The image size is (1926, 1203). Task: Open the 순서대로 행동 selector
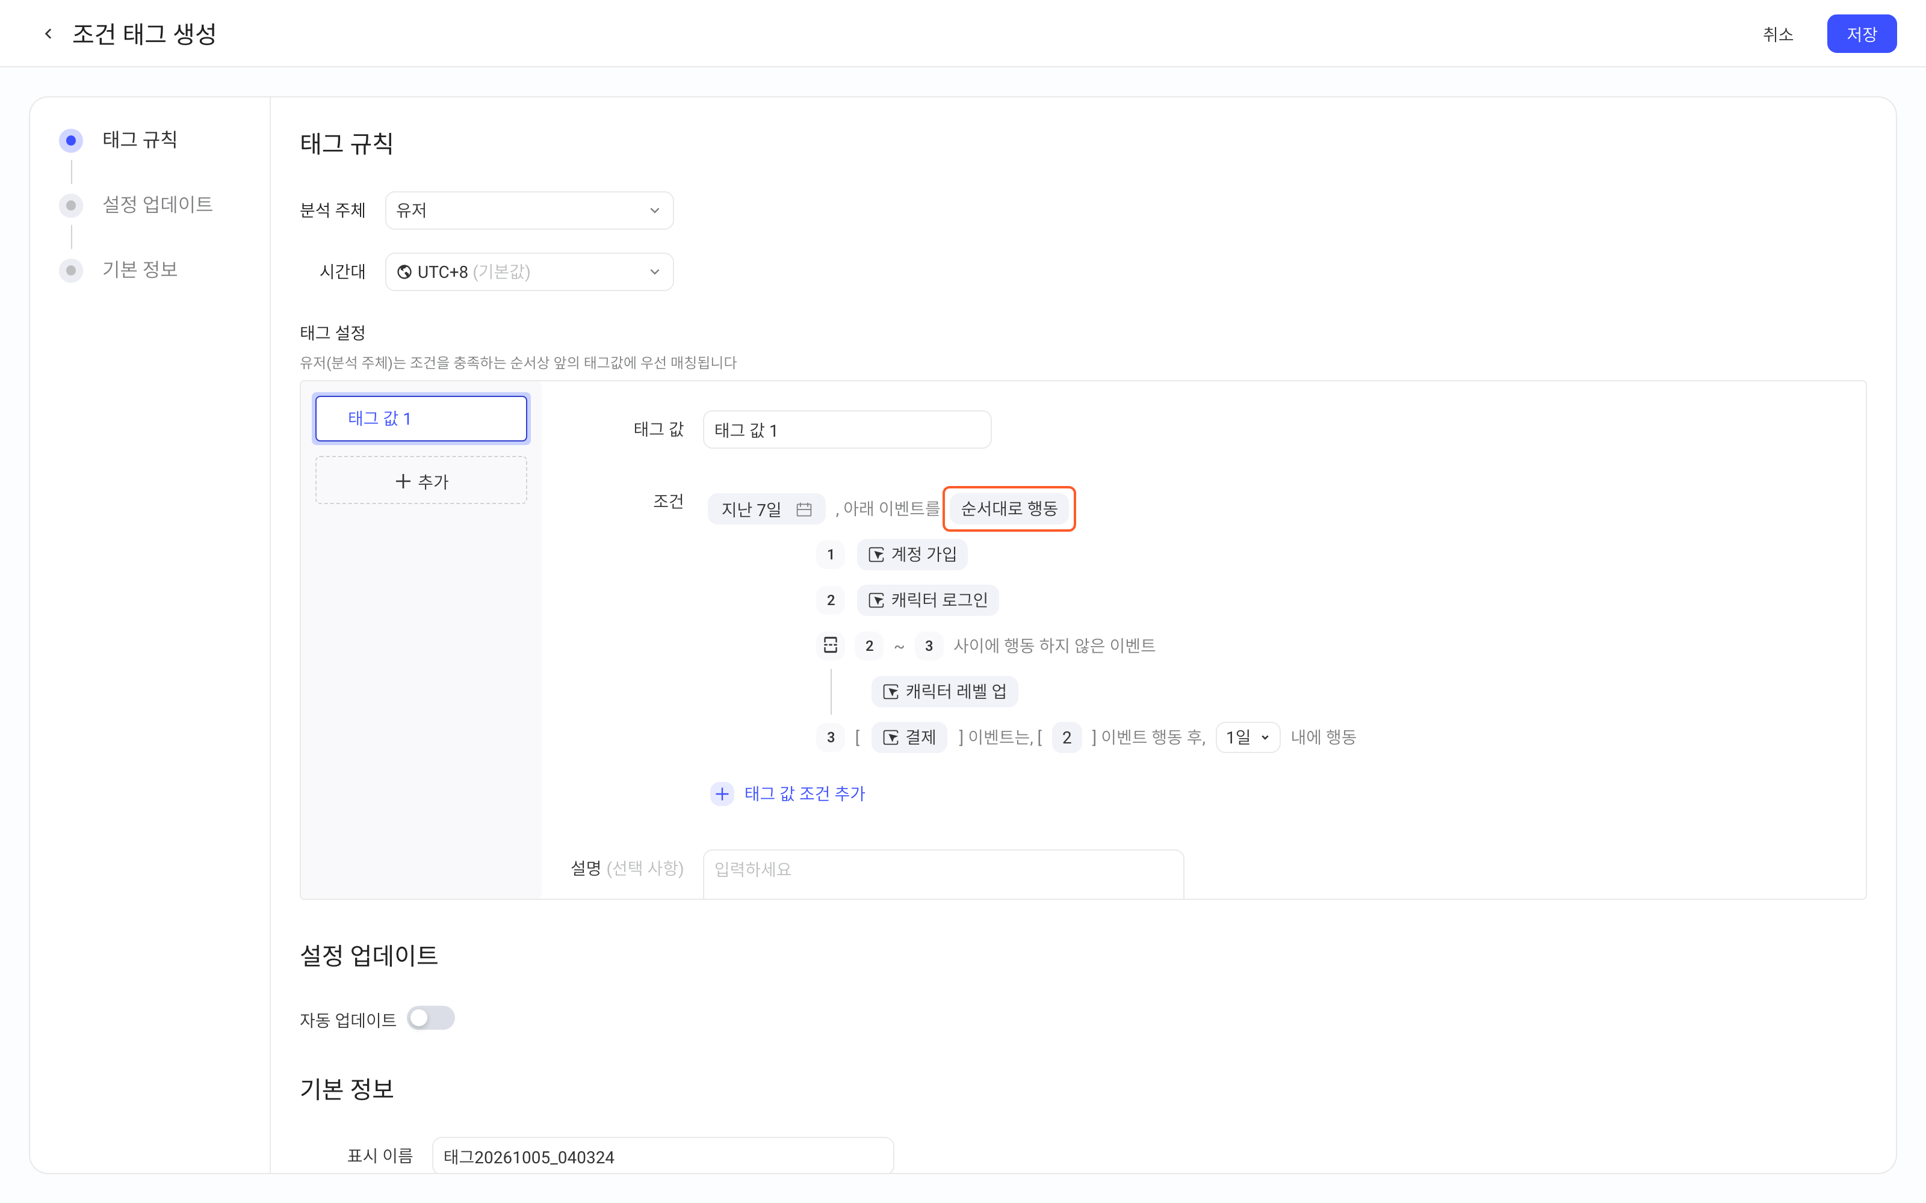click(x=1008, y=508)
